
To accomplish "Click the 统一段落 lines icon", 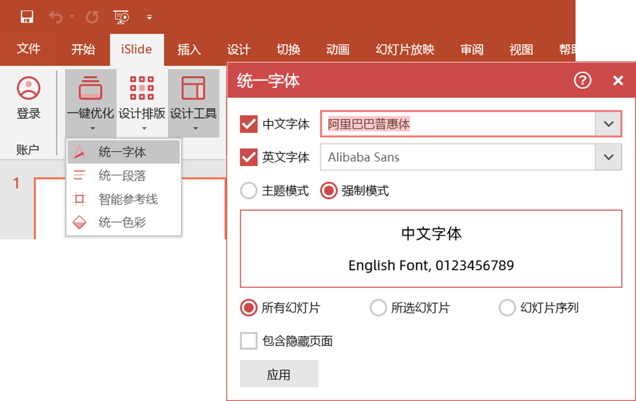I will click(x=79, y=175).
